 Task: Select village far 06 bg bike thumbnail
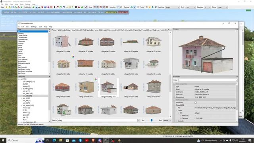point(108,88)
